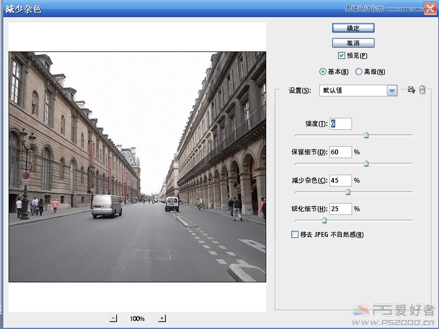
Task: Click the 减少杂色 slider handle
Action: pyautogui.click(x=348, y=192)
